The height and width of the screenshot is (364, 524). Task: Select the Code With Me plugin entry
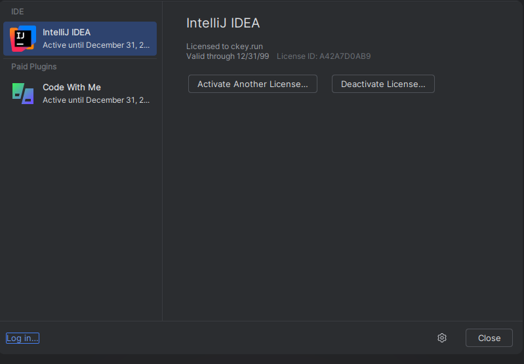[x=80, y=94]
